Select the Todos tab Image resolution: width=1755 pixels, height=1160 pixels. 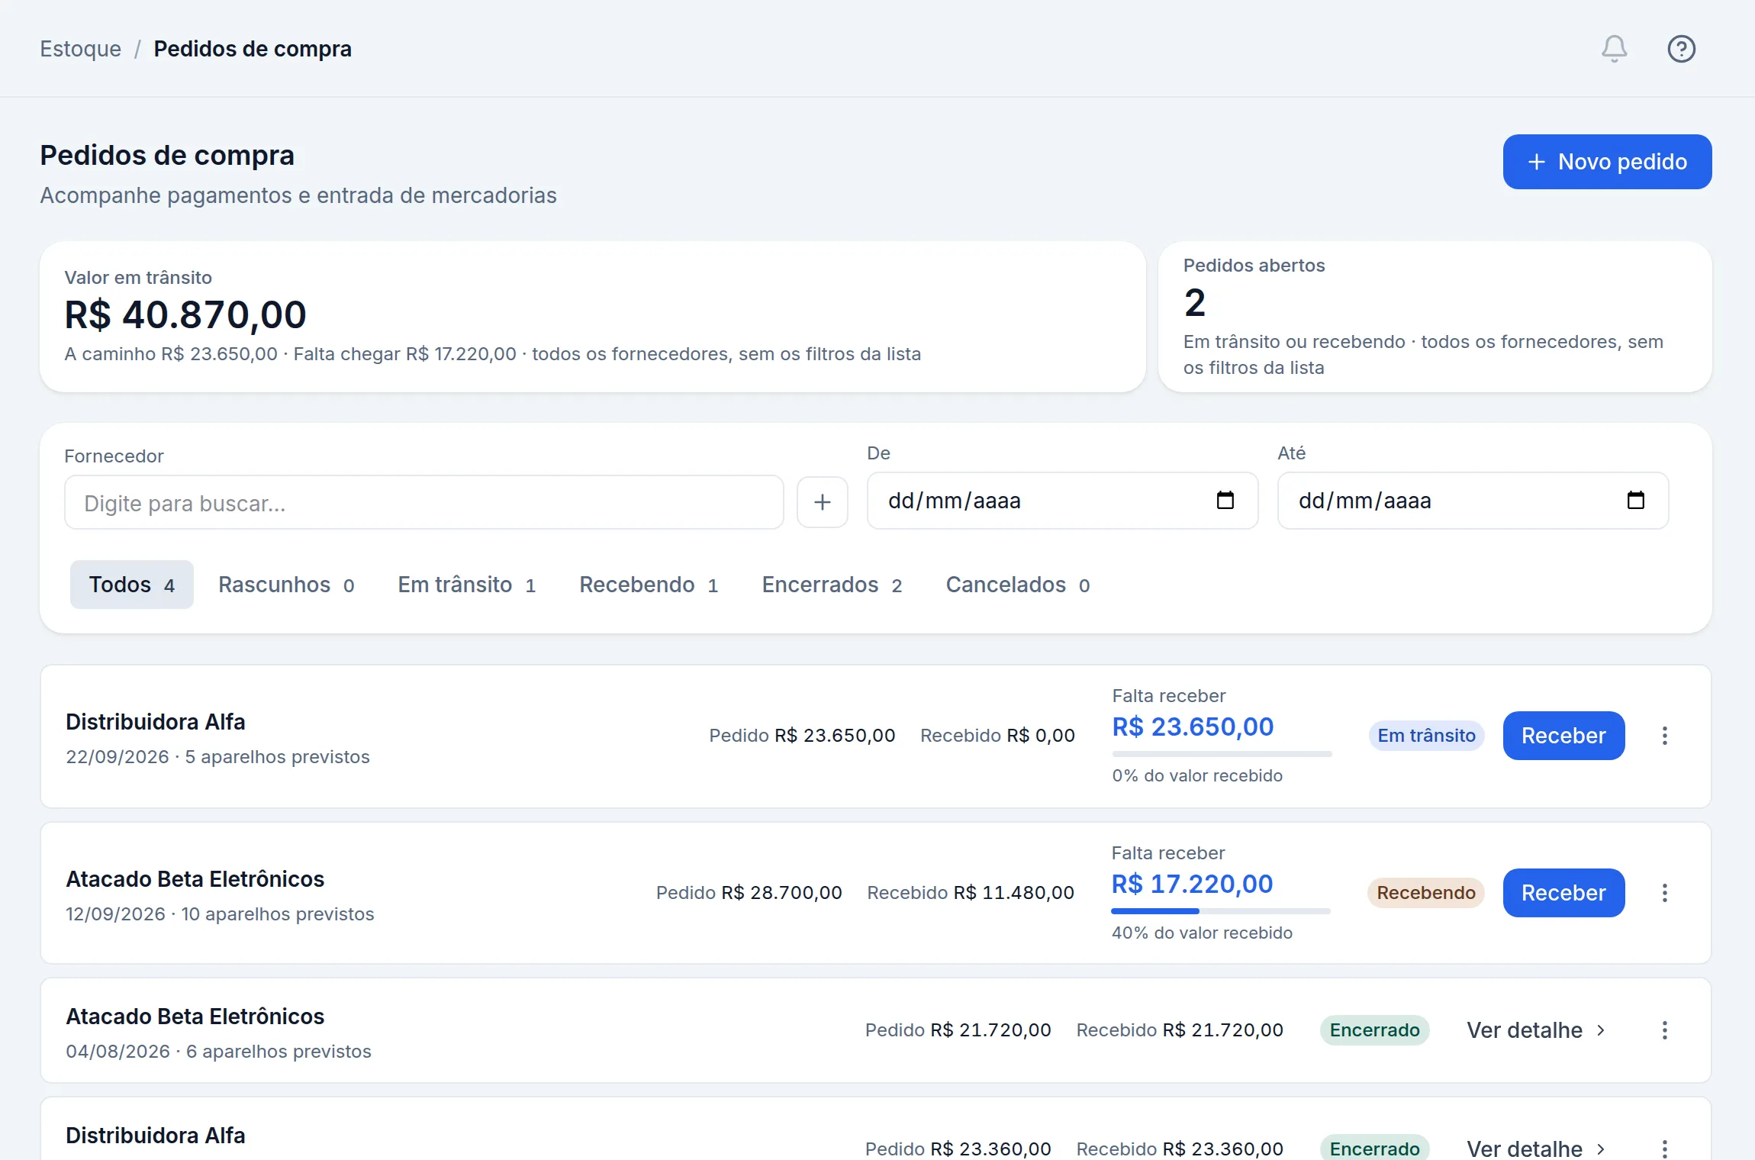pos(131,585)
